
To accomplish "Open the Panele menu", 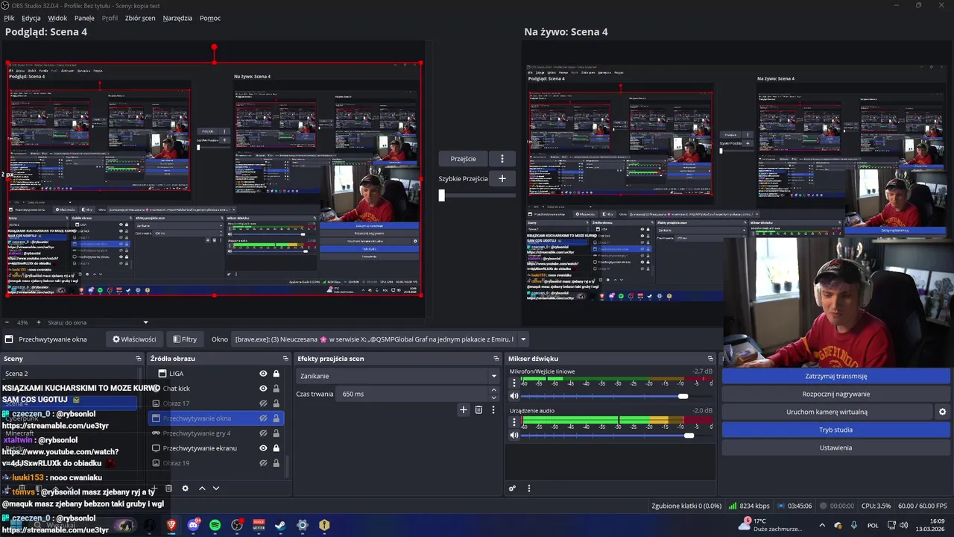I will (x=84, y=18).
